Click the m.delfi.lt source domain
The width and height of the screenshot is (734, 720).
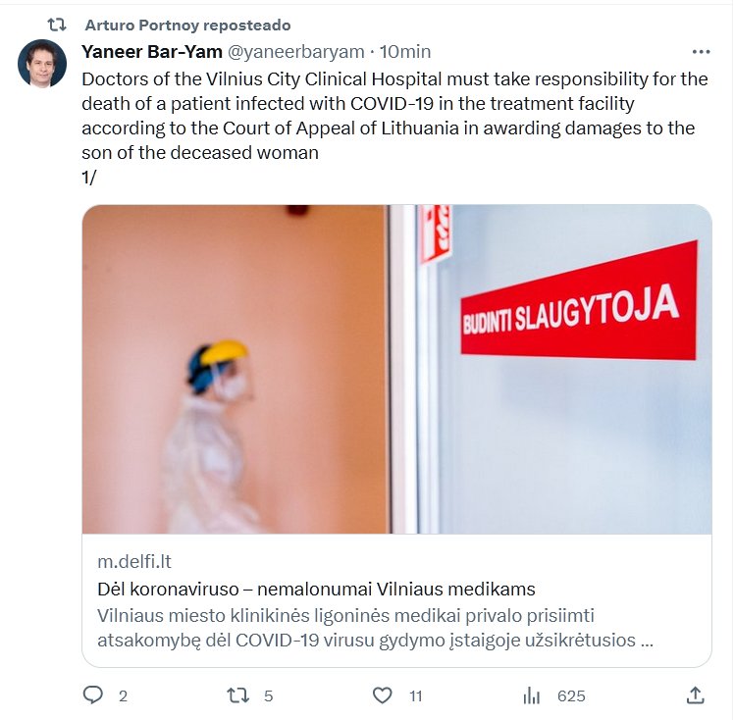click(x=134, y=561)
